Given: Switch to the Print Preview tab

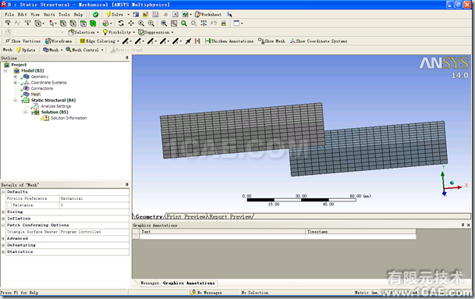Looking at the screenshot, I should click(186, 216).
